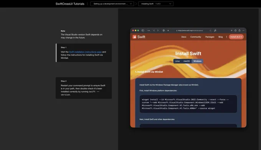Click the Install (6.3.1) button
261x150 pixels.
(x=236, y=37)
